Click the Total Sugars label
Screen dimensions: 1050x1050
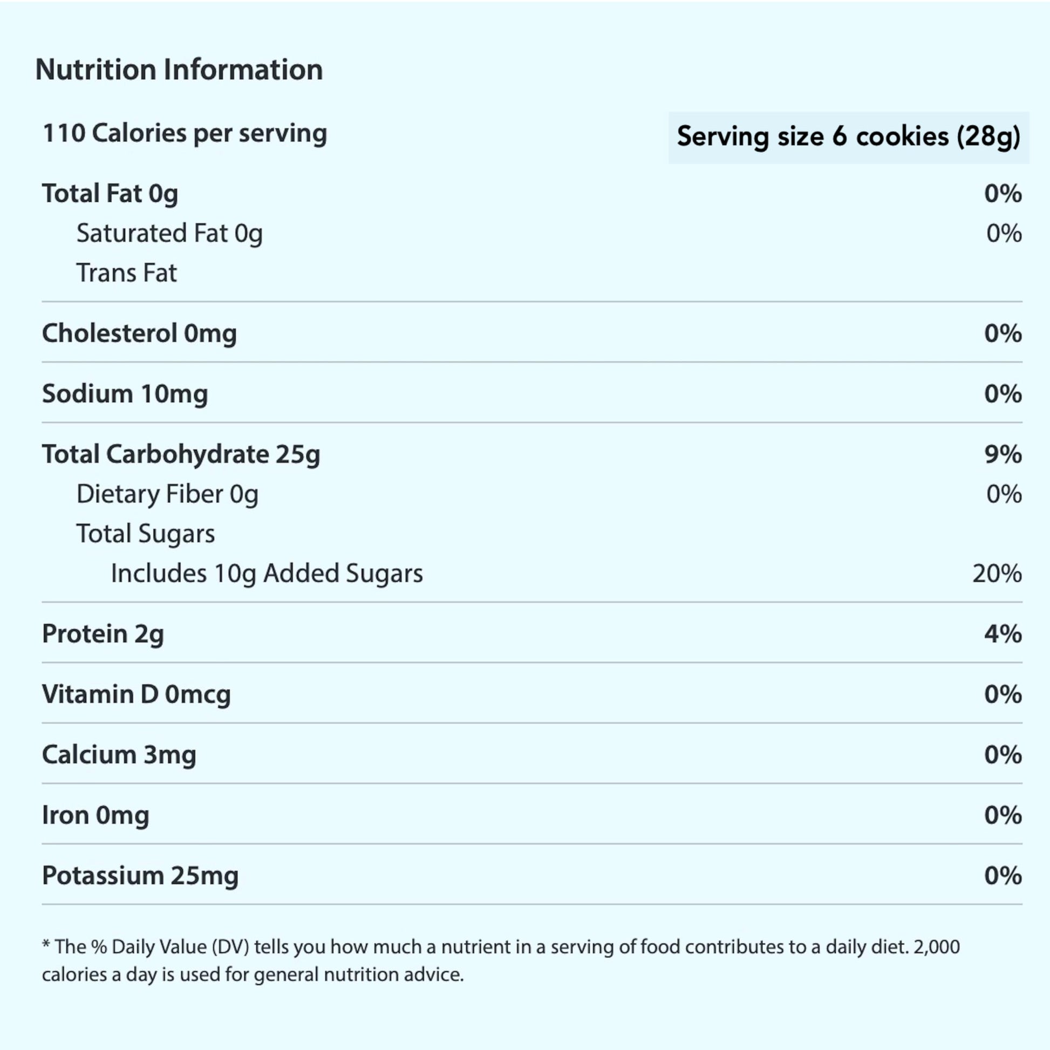click(x=145, y=534)
